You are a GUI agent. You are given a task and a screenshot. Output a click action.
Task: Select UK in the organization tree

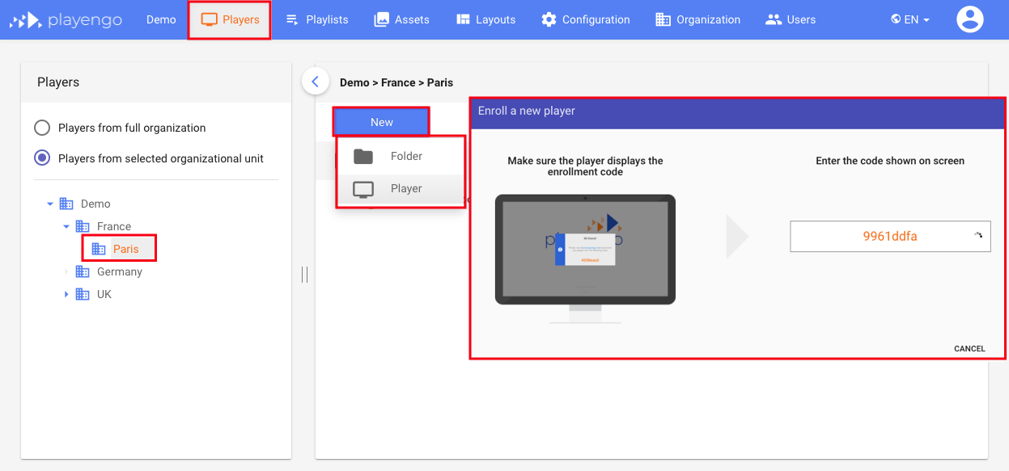coord(104,294)
